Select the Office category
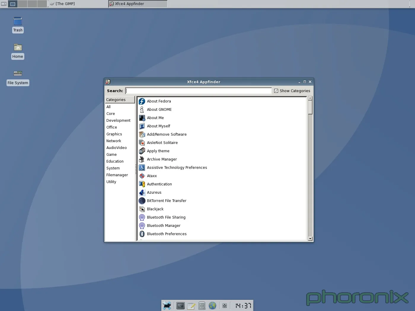 pyautogui.click(x=120, y=127)
